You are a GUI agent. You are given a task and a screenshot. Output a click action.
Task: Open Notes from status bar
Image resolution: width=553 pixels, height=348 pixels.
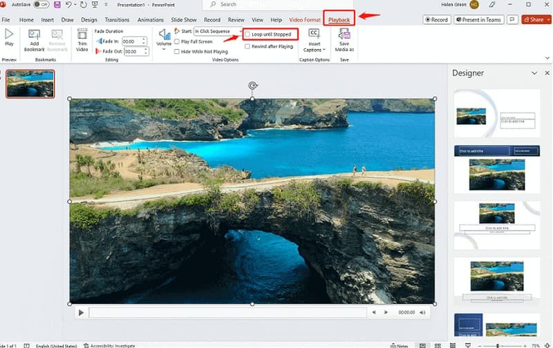pyautogui.click(x=399, y=345)
